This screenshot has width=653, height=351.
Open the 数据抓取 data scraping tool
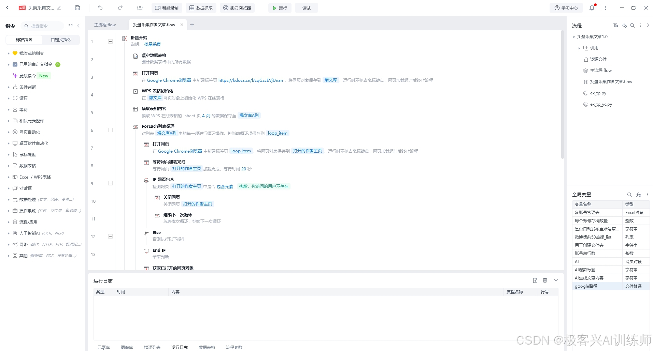point(201,7)
